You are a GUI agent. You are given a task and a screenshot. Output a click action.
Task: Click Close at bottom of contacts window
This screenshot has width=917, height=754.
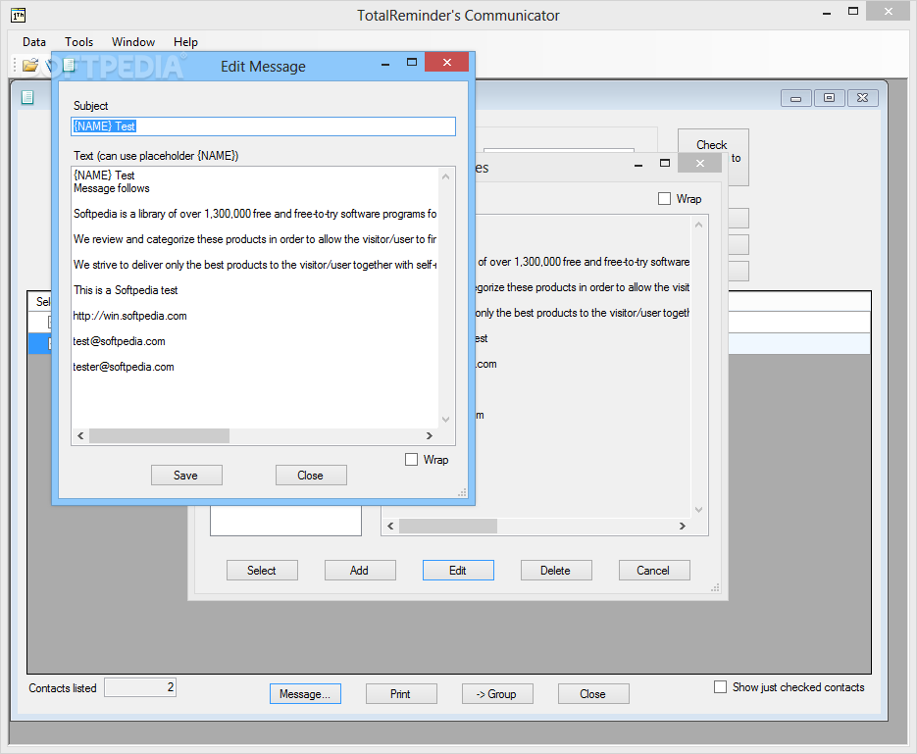point(593,694)
